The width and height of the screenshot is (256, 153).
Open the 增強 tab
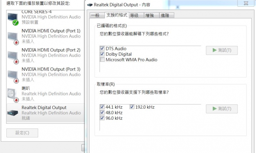151,16
